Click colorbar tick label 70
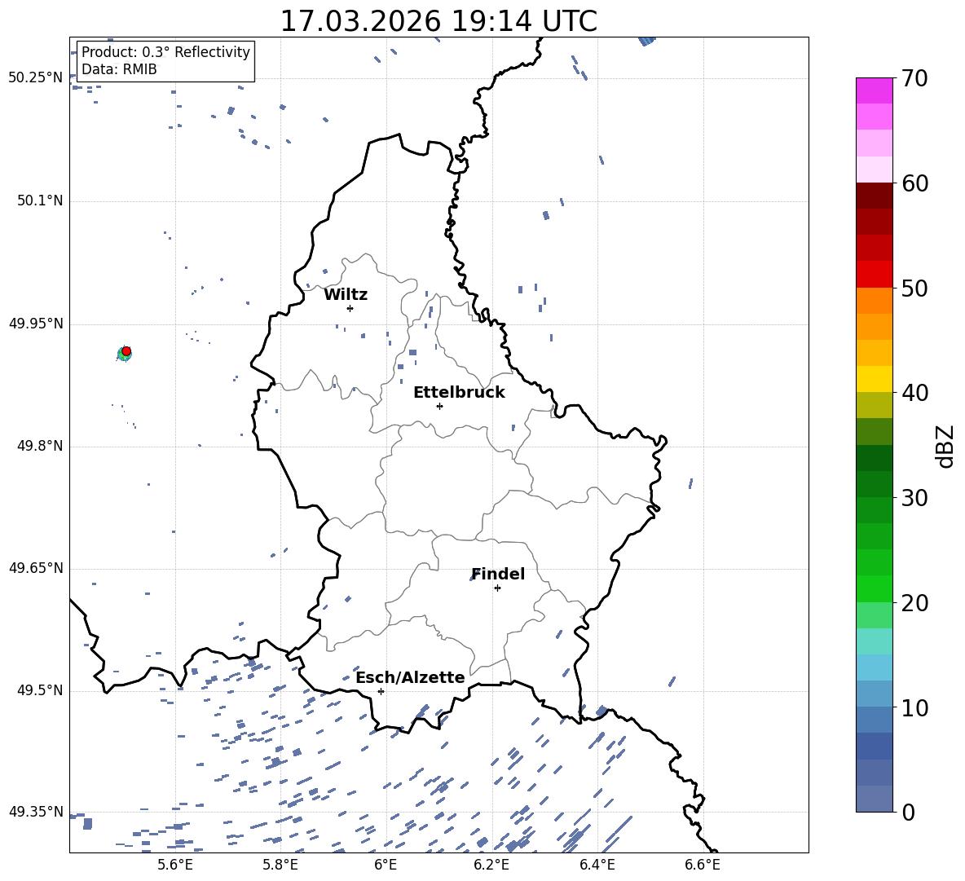965x881 pixels. [914, 79]
